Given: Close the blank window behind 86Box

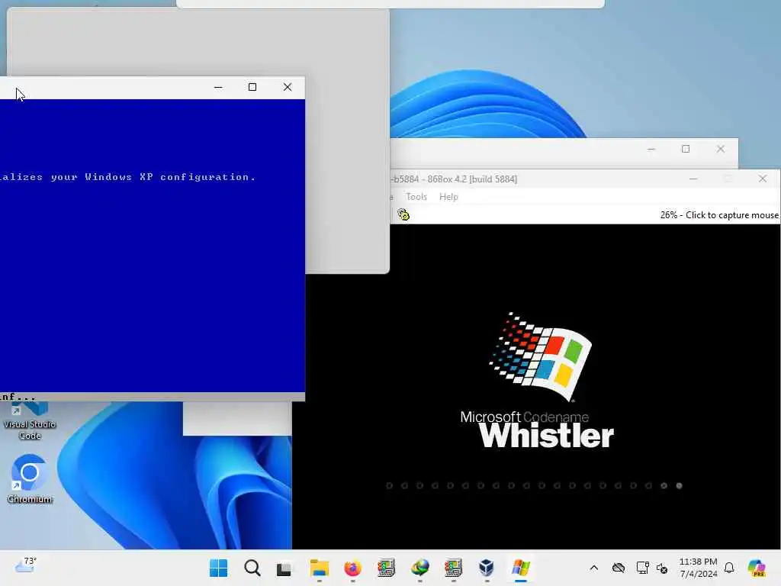Looking at the screenshot, I should coord(720,149).
